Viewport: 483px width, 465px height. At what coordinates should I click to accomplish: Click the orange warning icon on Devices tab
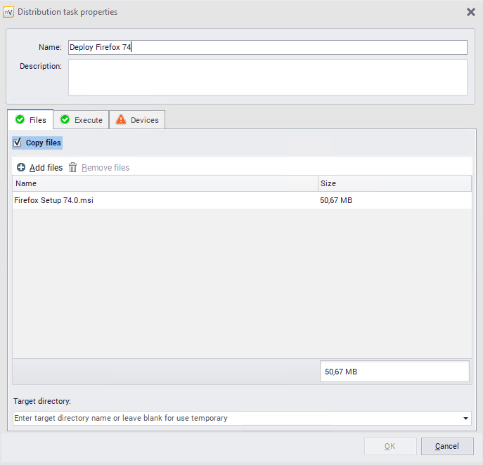point(121,119)
